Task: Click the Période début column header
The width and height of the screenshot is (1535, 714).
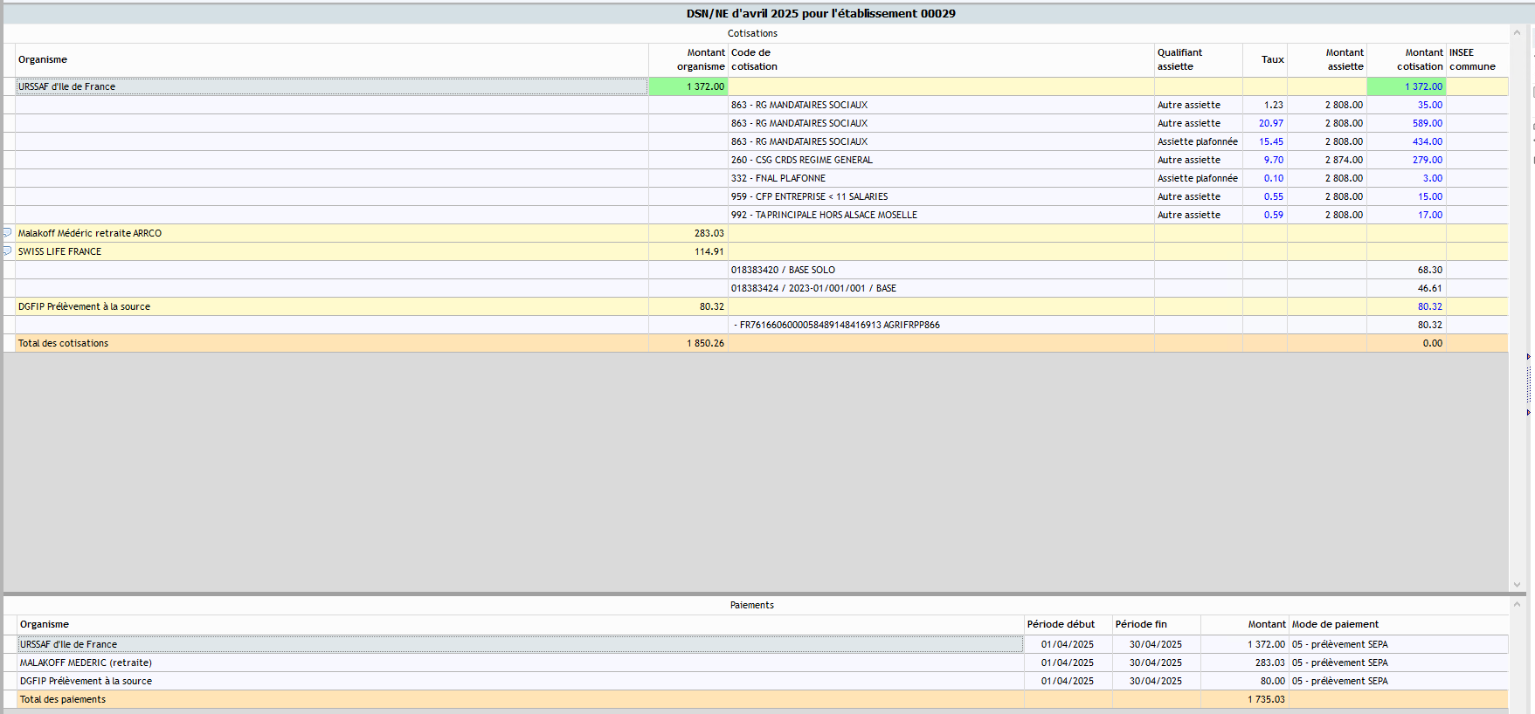Action: pos(1068,624)
